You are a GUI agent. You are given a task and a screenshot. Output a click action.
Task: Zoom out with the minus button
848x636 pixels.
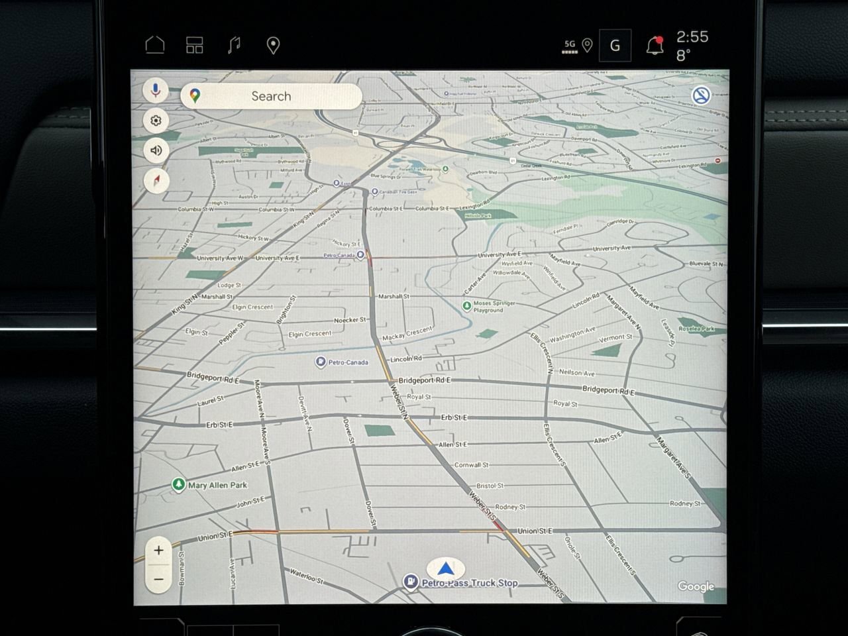point(159,580)
